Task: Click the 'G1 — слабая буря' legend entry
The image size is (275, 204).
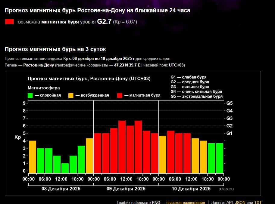Action: 188,77
